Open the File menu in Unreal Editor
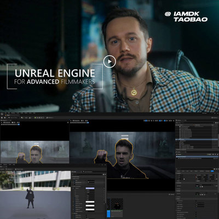 click(x=5, y=113)
